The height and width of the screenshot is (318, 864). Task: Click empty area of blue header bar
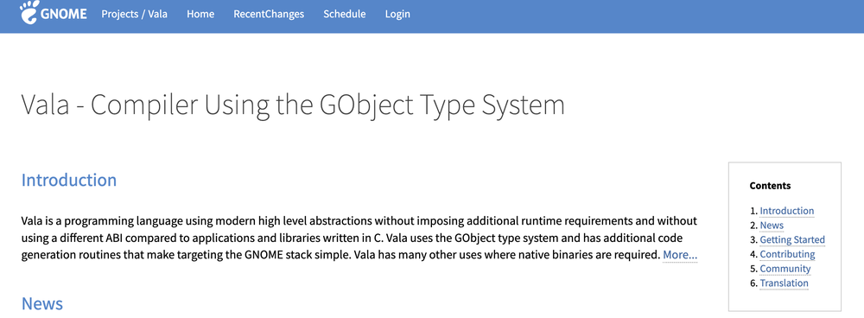[x=633, y=16]
